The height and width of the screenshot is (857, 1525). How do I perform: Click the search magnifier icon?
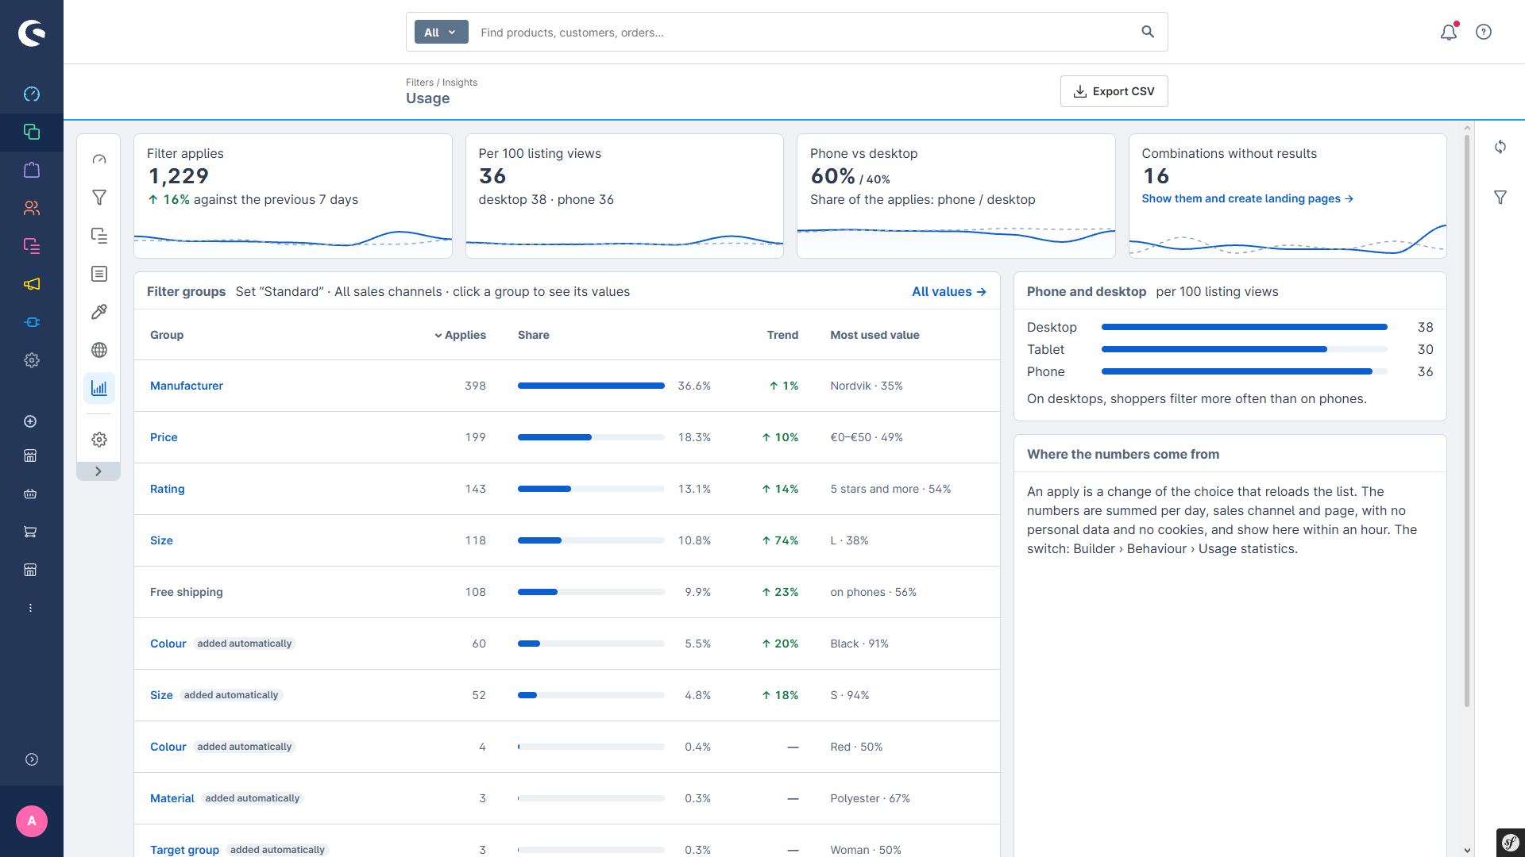tap(1148, 32)
